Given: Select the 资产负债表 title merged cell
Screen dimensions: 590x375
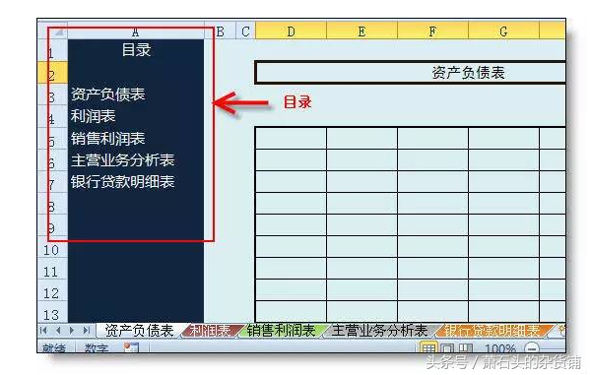Looking at the screenshot, I should [410, 73].
